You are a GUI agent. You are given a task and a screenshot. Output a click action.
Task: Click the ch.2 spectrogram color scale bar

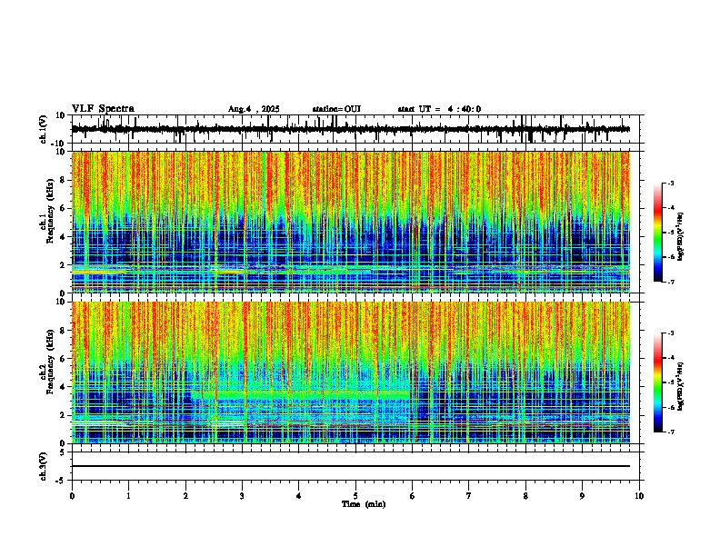[658, 382]
